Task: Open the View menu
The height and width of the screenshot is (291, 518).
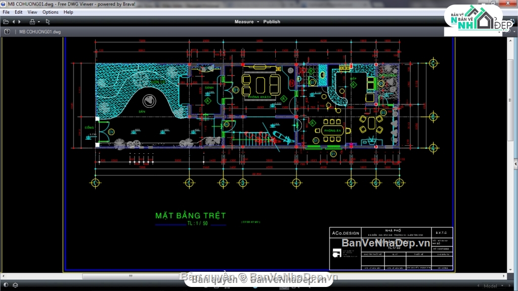Action: pos(32,12)
